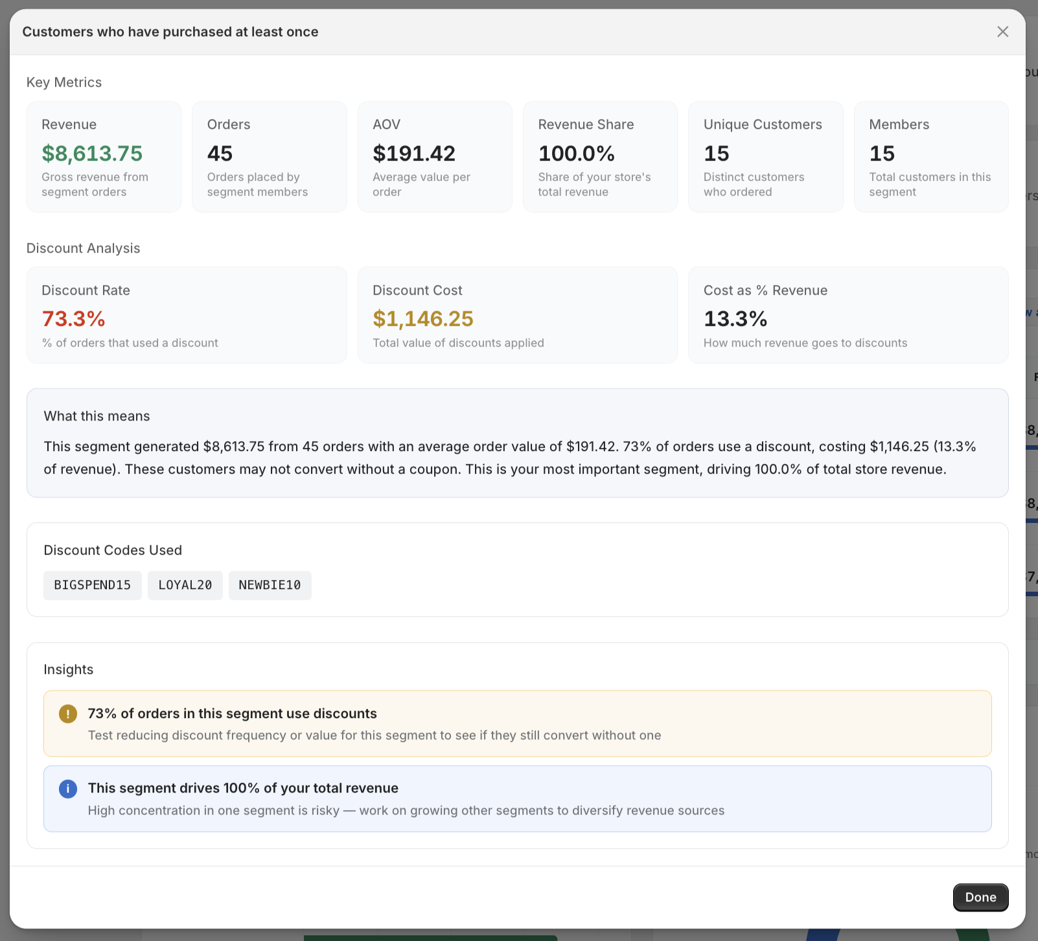Click the insight about segment driving 100% revenue
1038x941 pixels.
(517, 798)
